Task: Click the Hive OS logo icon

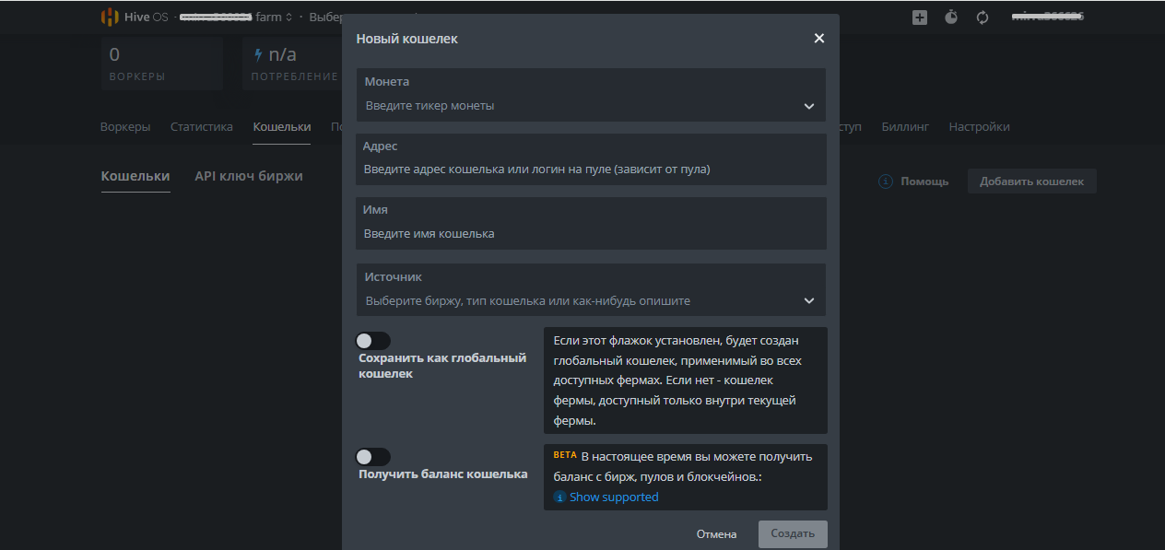Action: (110, 17)
